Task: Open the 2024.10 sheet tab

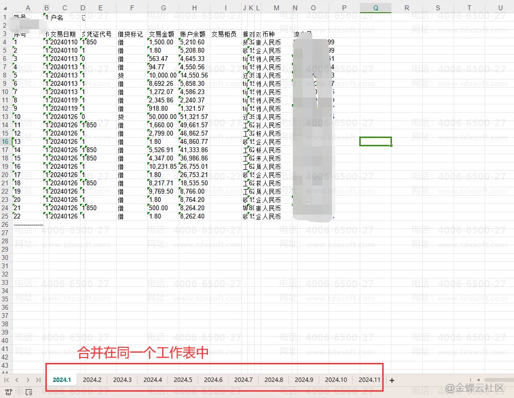Action: 336,380
